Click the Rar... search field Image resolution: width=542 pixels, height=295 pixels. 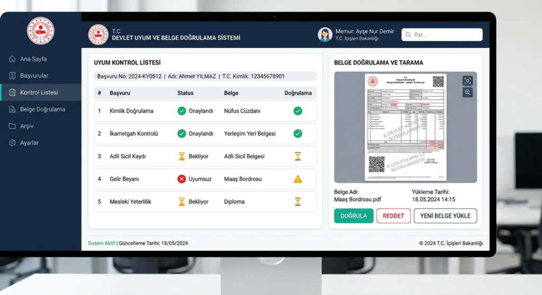point(442,35)
